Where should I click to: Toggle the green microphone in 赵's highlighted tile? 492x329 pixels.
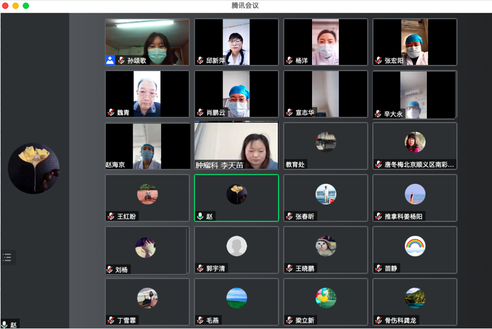(x=200, y=216)
